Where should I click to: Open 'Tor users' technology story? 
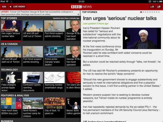pos(73,82)
